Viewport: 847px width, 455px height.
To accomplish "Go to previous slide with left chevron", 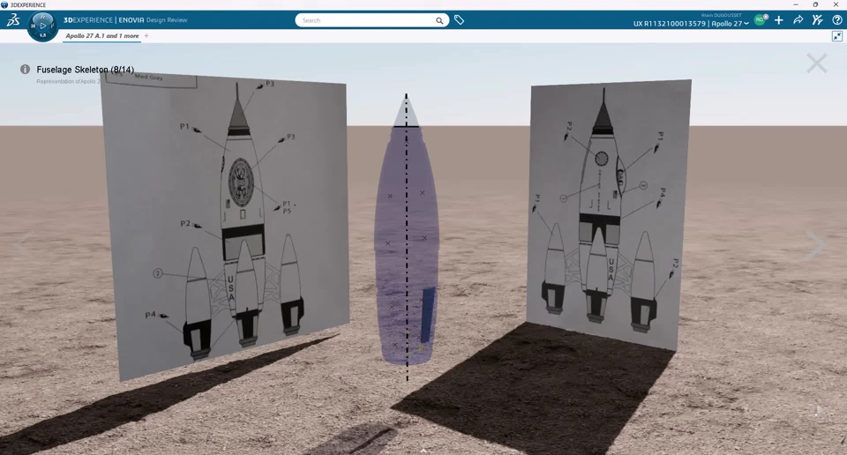I will [19, 247].
